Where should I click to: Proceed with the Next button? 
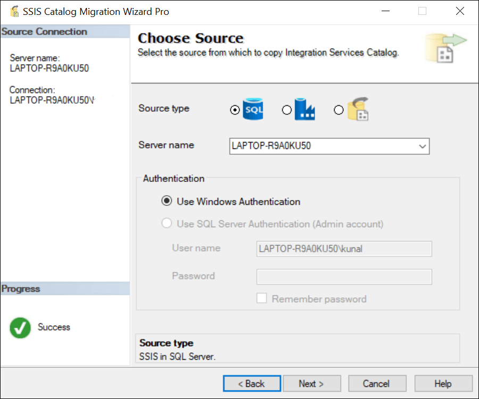coord(311,384)
